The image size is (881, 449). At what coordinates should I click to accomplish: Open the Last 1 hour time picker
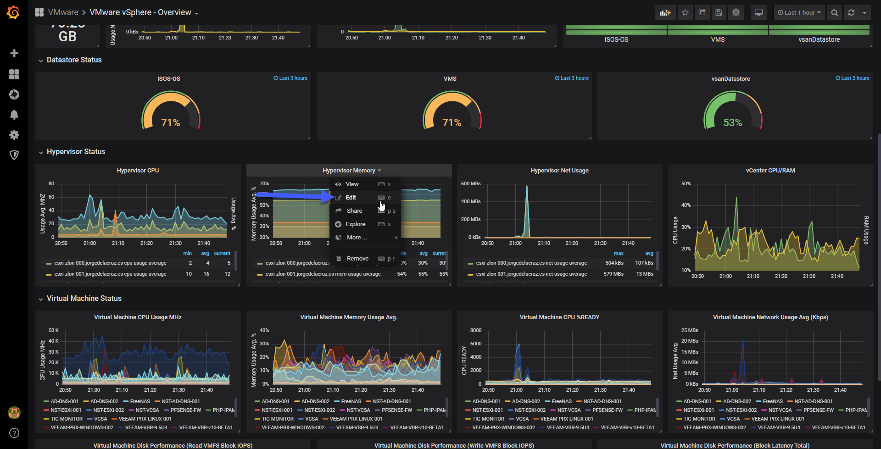799,12
